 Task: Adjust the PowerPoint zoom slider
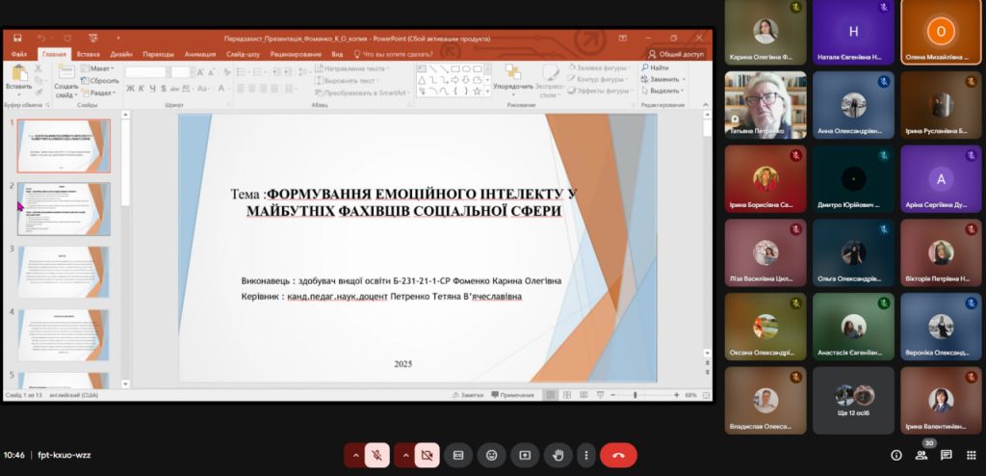coord(636,395)
